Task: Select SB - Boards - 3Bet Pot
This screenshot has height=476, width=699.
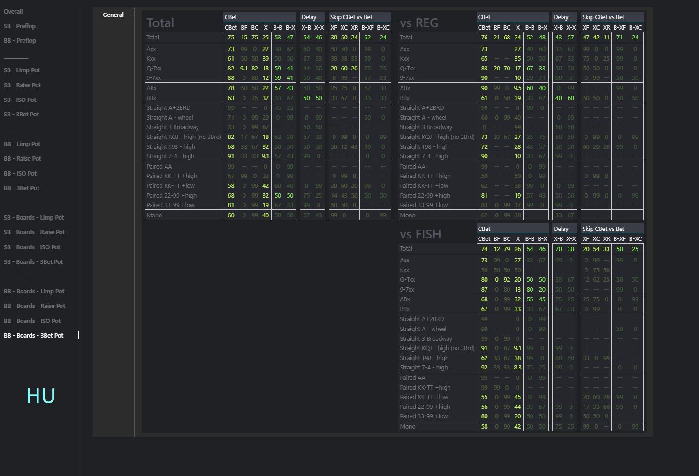Action: coord(33,261)
